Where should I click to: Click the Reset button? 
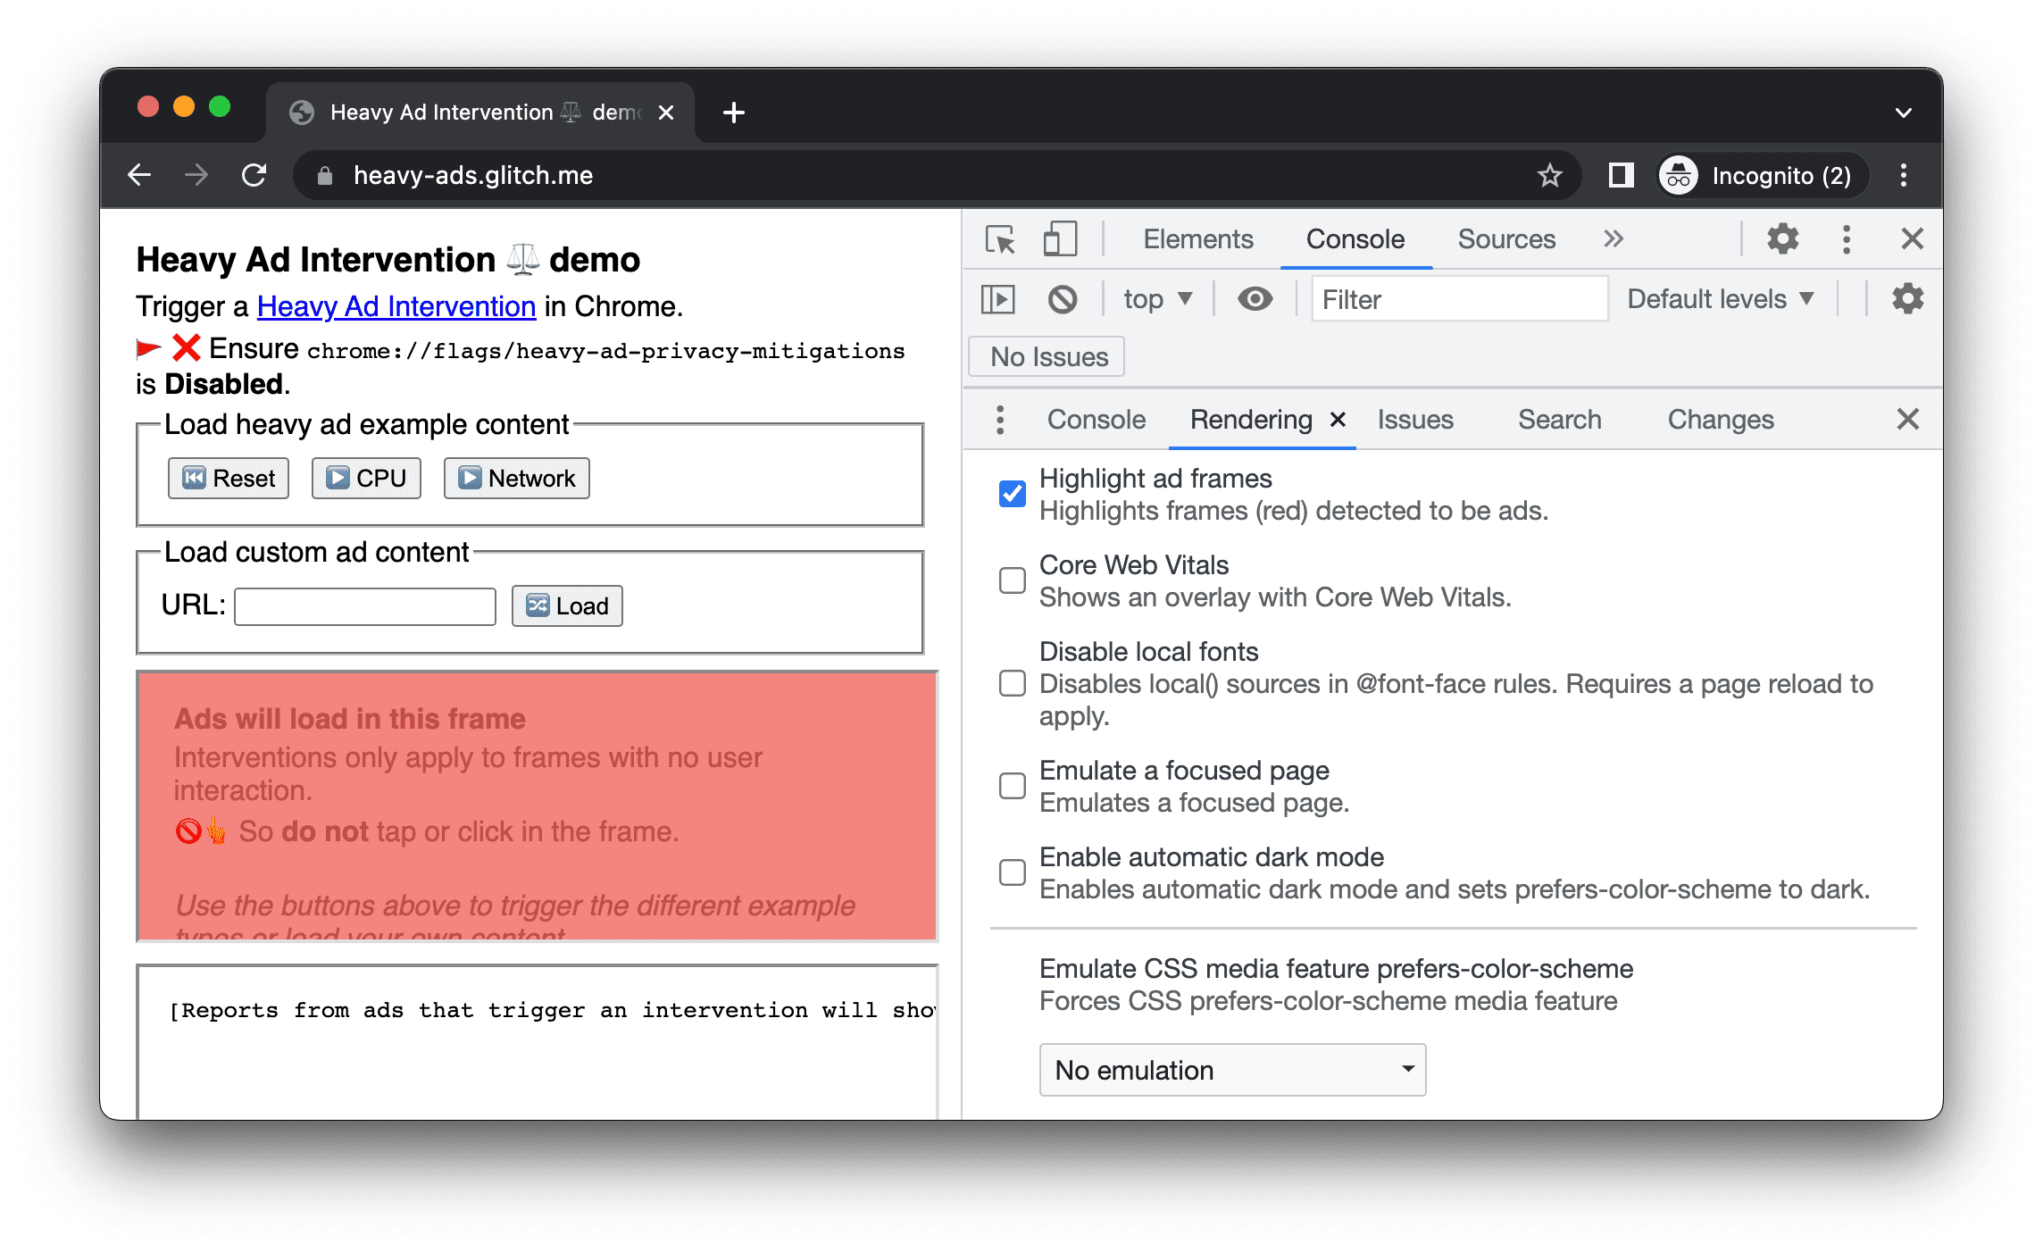[226, 477]
